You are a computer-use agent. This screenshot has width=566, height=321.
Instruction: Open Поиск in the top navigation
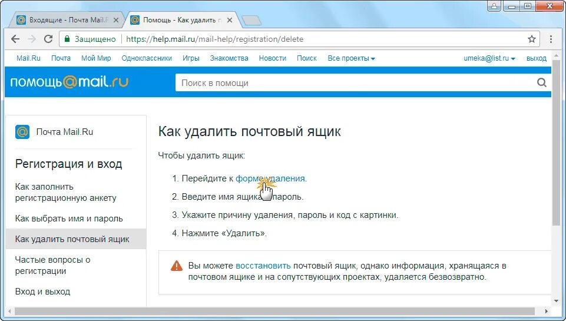(x=307, y=58)
